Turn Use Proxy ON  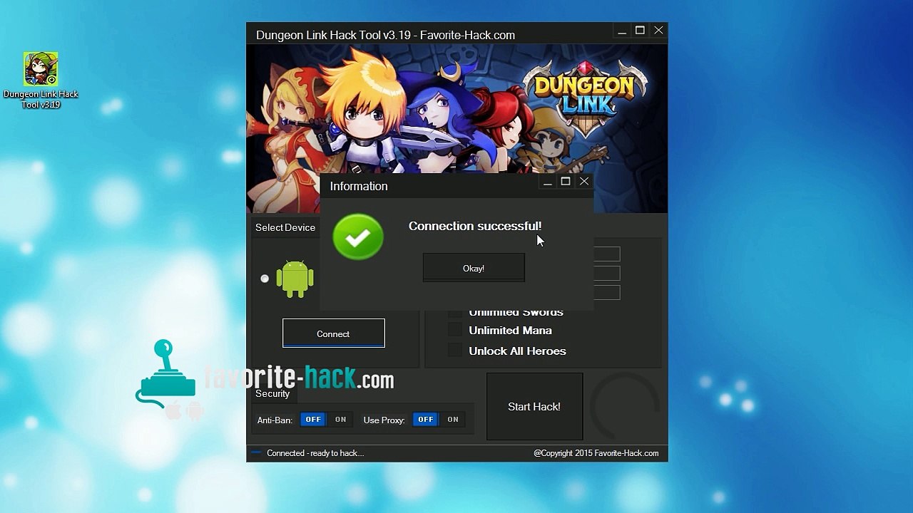point(453,420)
